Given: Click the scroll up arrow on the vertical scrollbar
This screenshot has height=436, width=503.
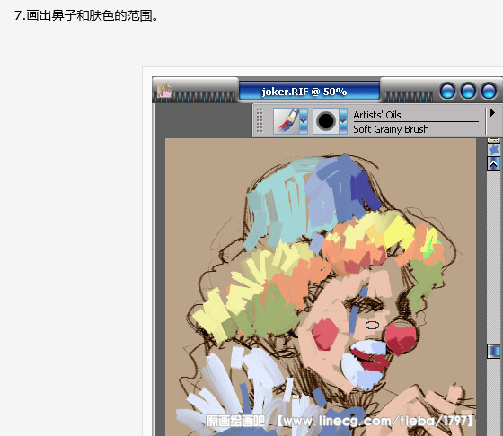Looking at the screenshot, I should point(494,164).
